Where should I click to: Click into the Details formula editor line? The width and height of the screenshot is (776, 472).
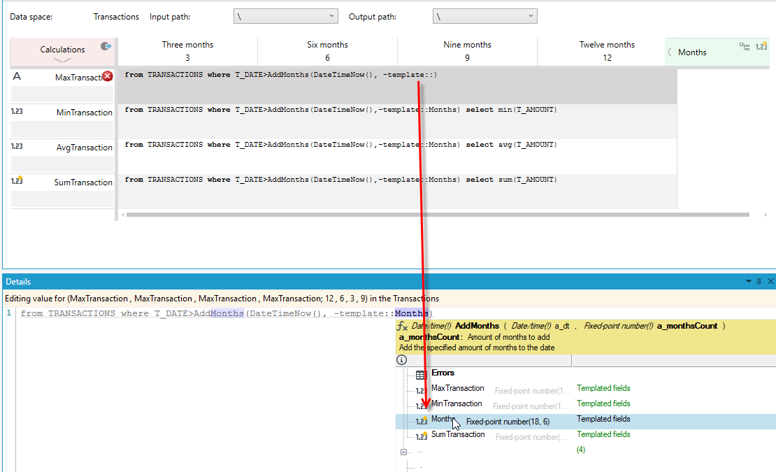[227, 313]
